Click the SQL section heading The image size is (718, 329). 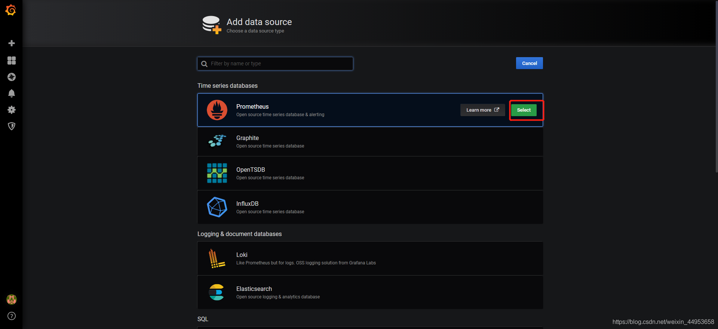coord(203,319)
